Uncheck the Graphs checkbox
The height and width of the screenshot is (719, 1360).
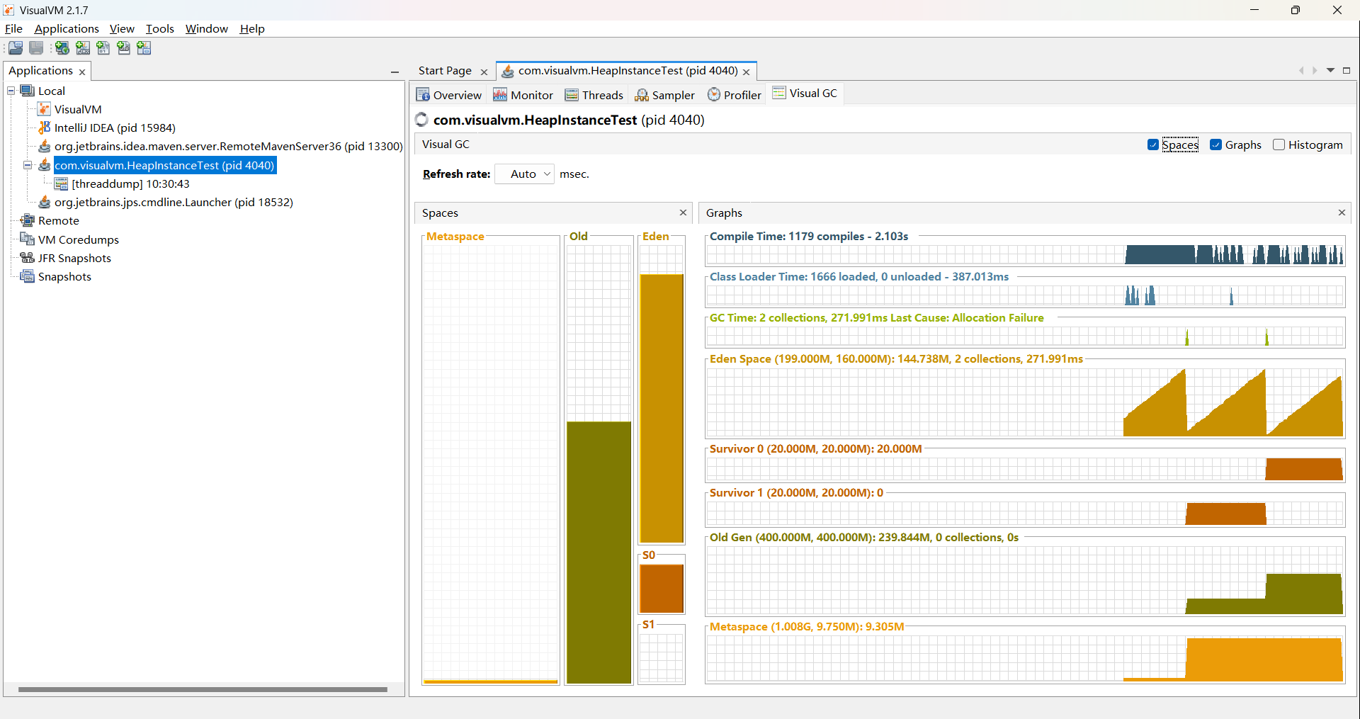1216,145
